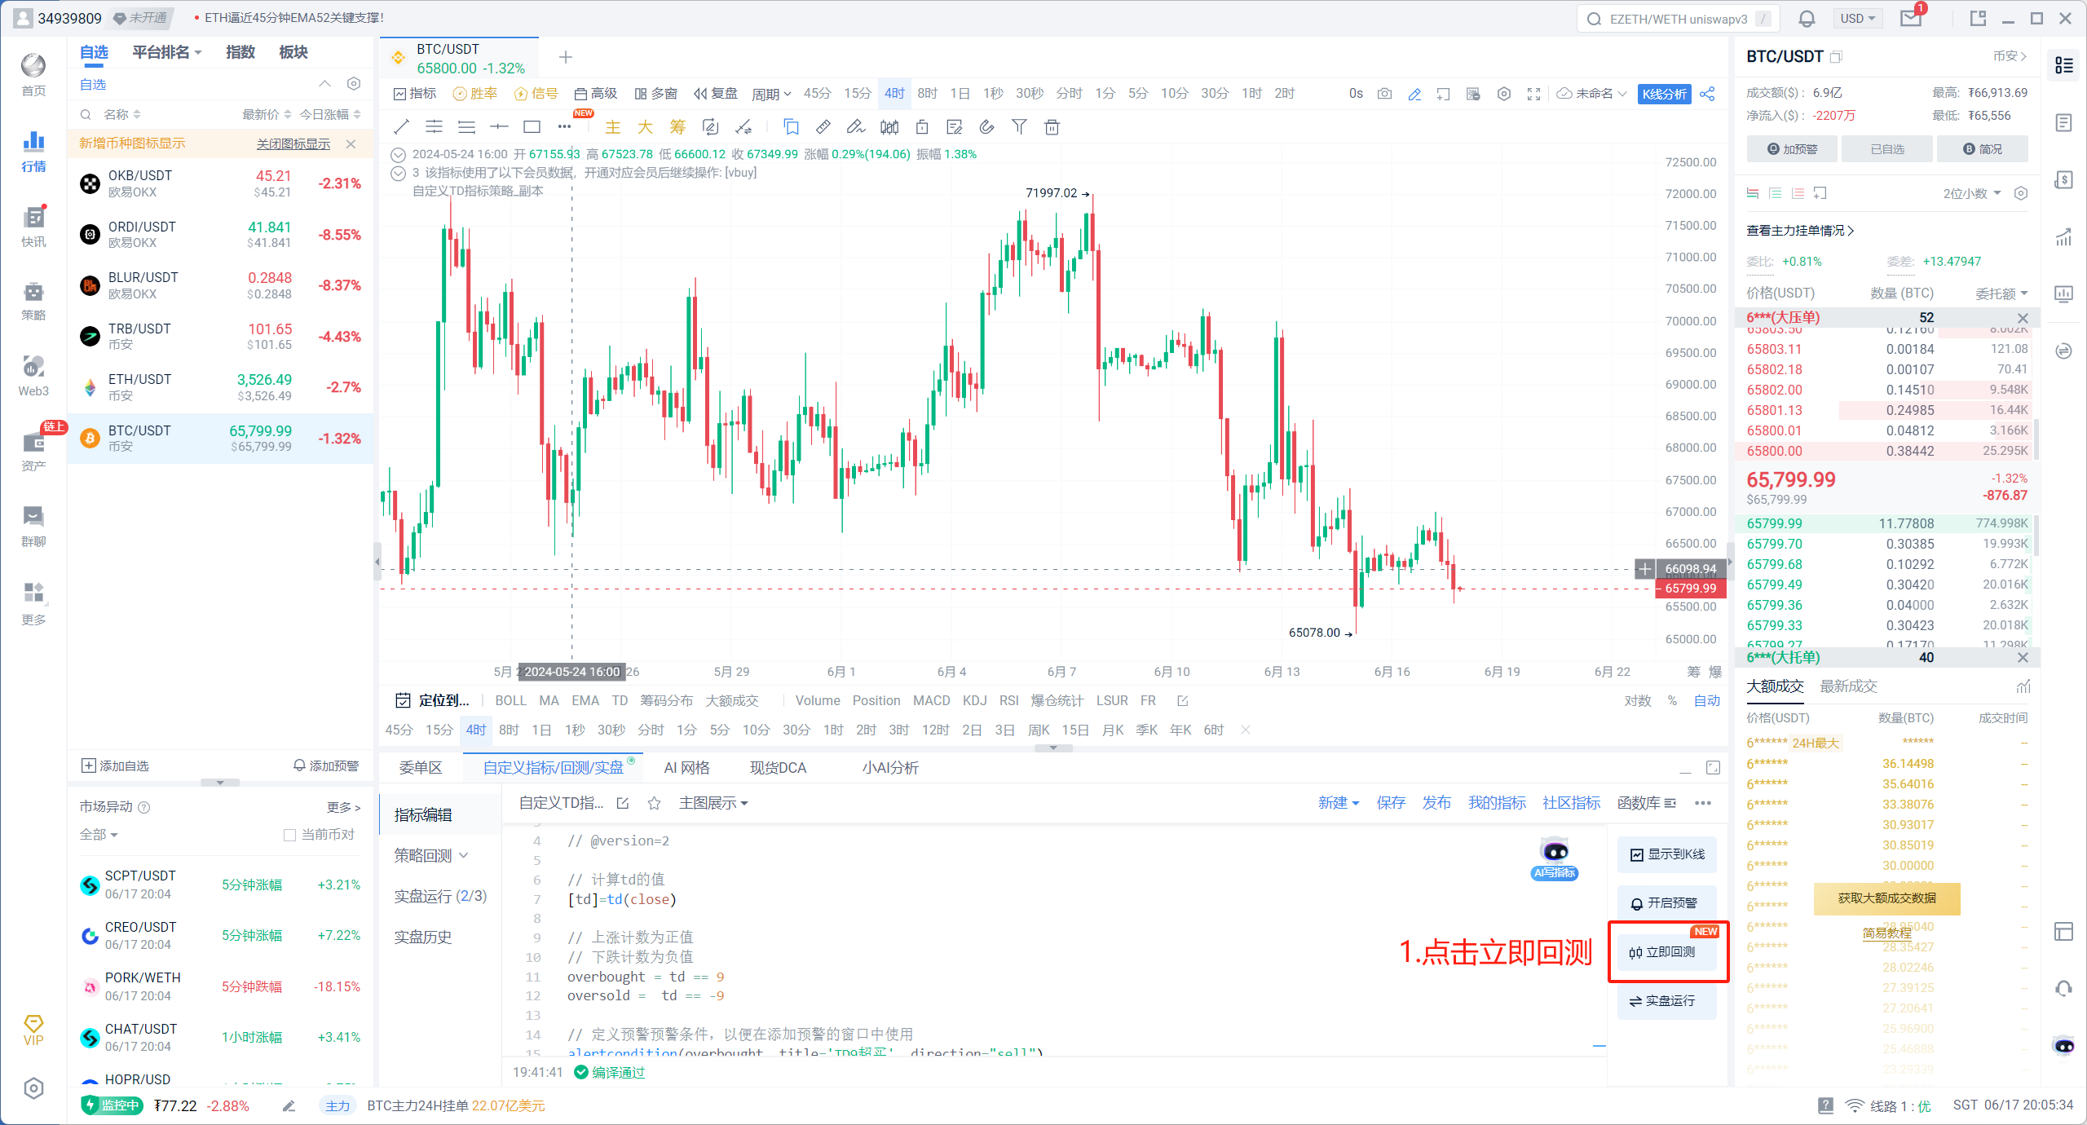Viewport: 2087px width, 1125px height.
Task: Toggle the BOLL indicator
Action: coord(510,700)
